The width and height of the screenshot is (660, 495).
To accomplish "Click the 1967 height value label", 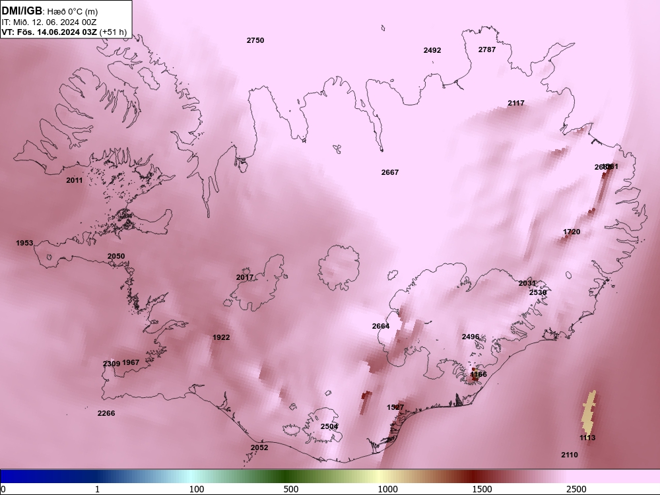I will 131,362.
